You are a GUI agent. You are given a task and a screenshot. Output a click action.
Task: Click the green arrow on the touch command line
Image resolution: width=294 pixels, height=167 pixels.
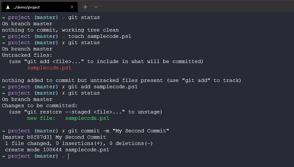pos(3,37)
